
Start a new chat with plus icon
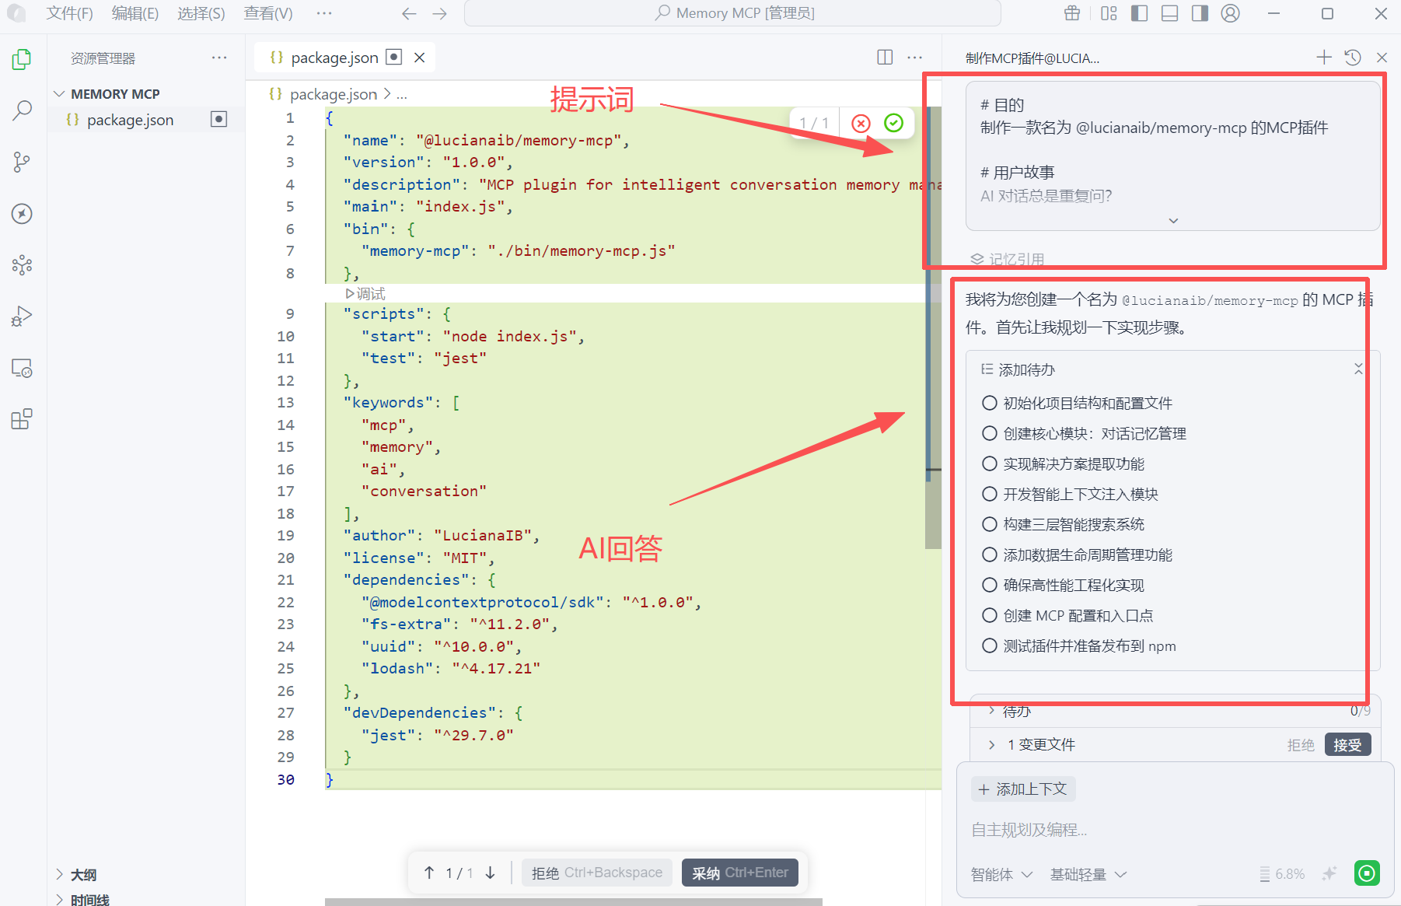1324,58
